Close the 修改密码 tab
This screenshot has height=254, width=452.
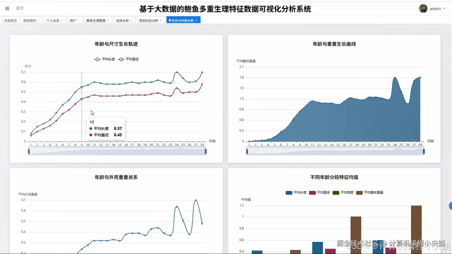38,20
